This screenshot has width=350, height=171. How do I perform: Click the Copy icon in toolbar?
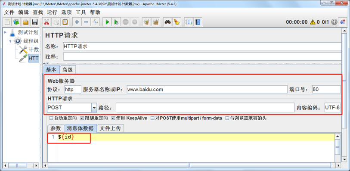tap(56, 22)
